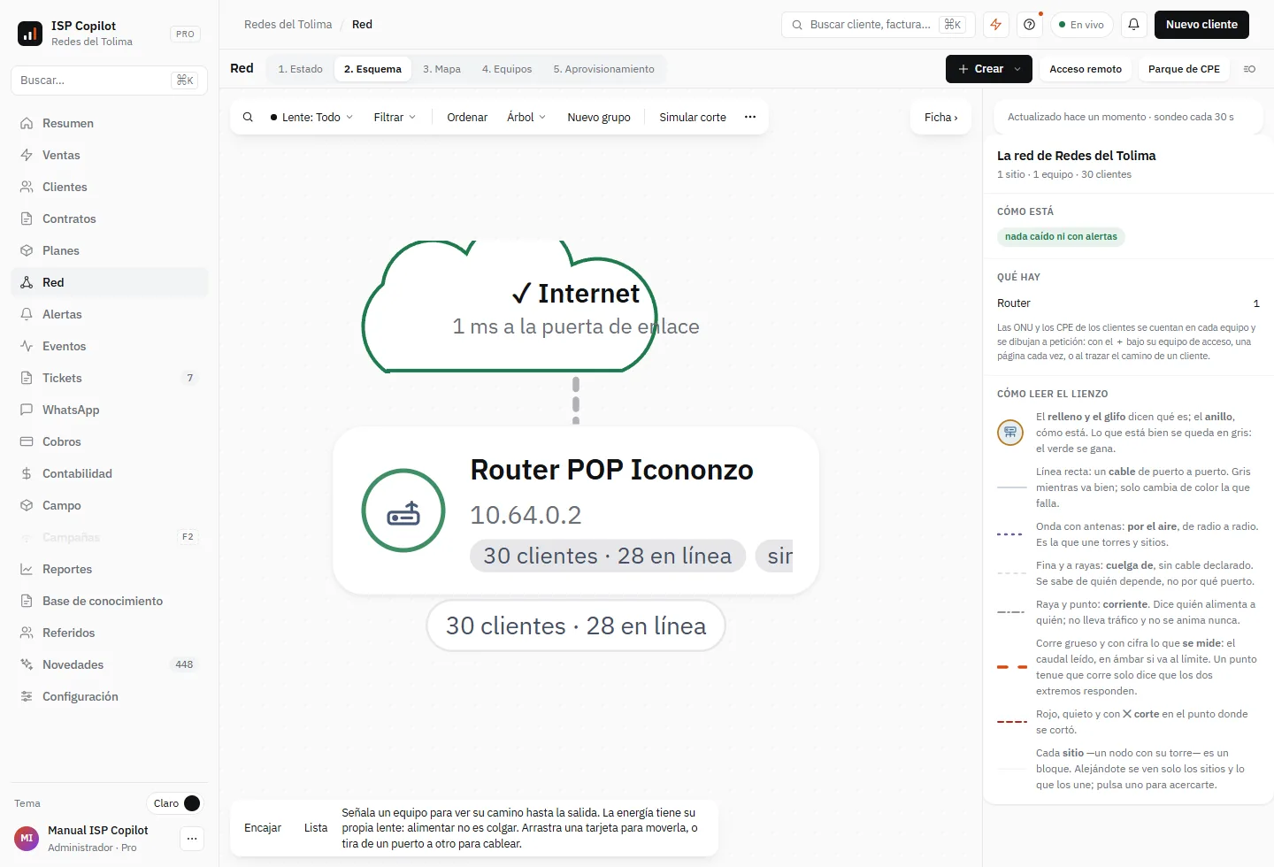Image resolution: width=1274 pixels, height=867 pixels.
Task: Open the Árbol layout dropdown
Action: pos(526,117)
